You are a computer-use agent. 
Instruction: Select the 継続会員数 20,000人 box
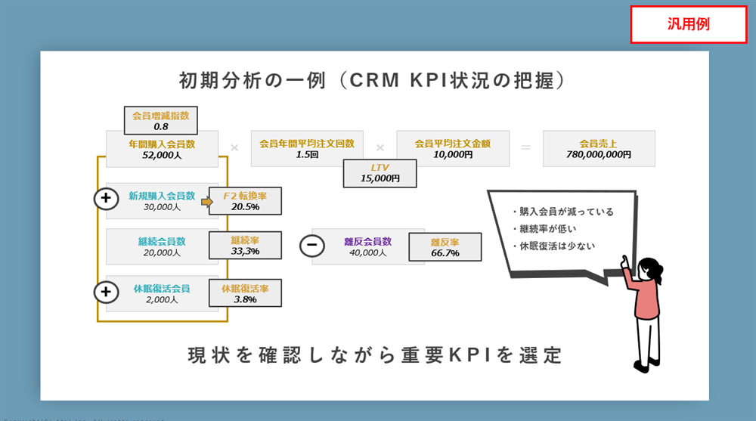[162, 246]
